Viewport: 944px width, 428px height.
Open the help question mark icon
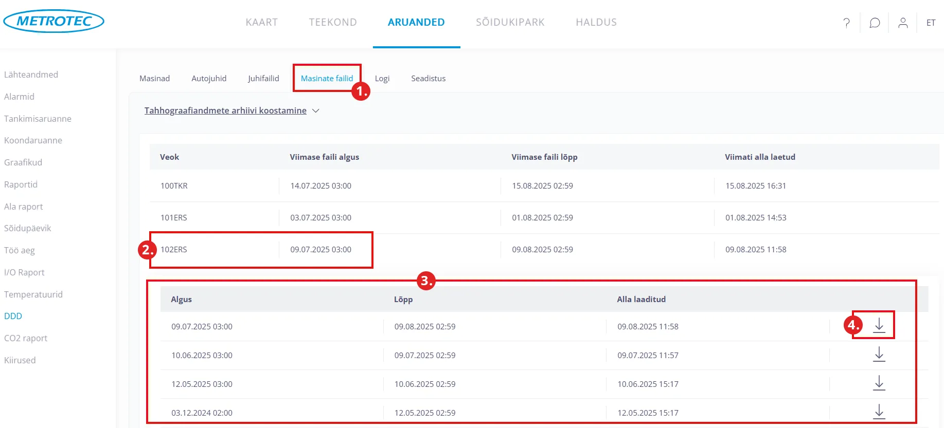[x=846, y=23]
